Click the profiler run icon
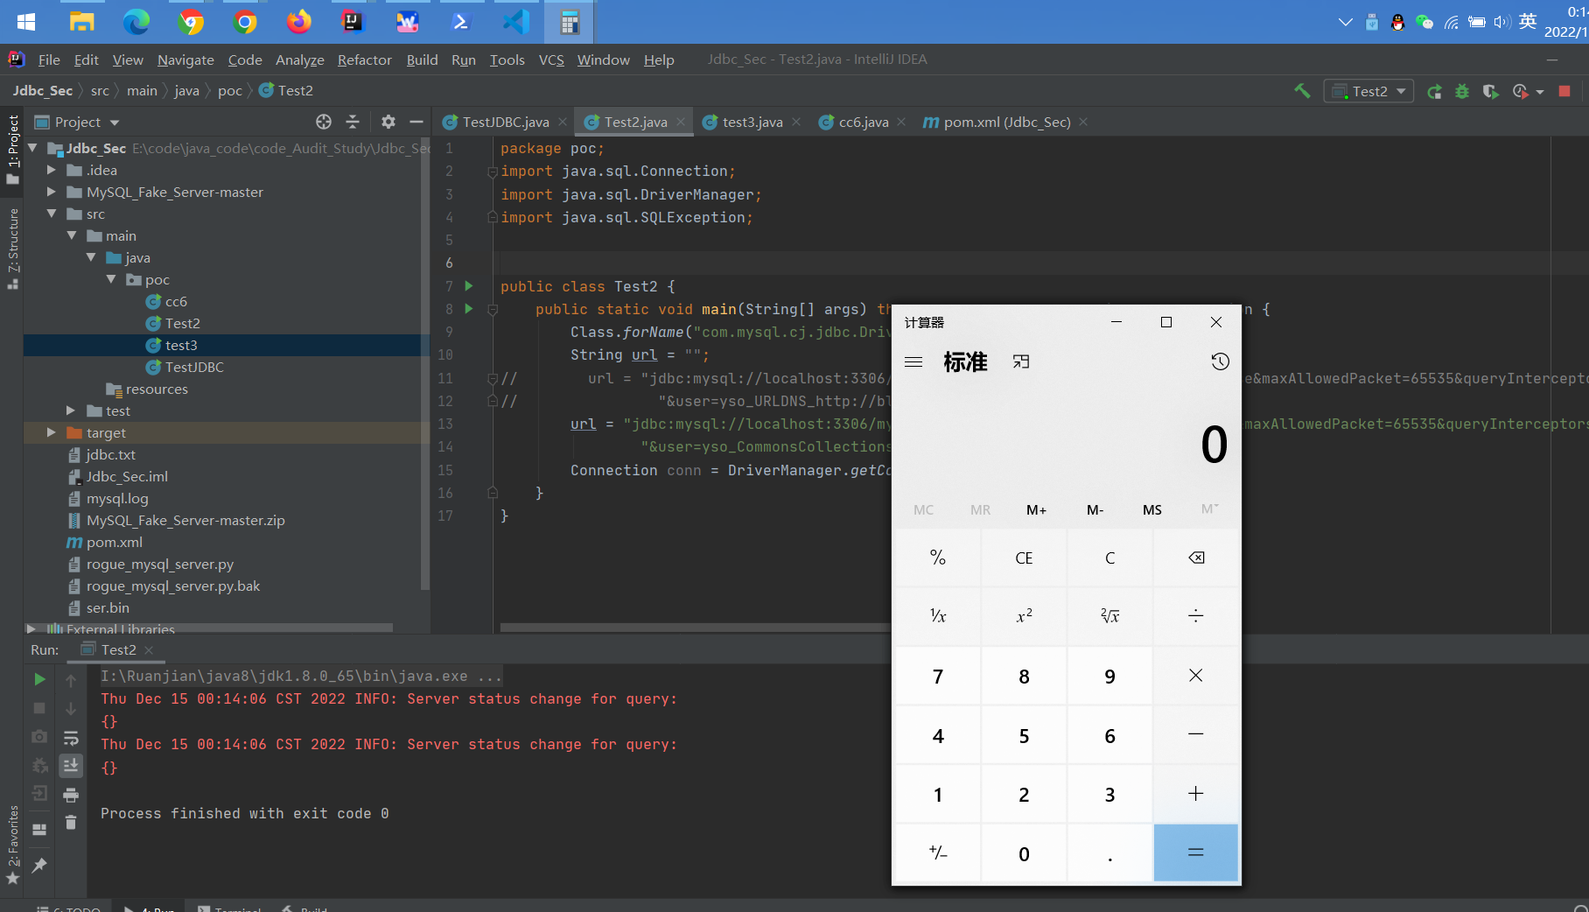Viewport: 1589px width, 912px height. click(x=1520, y=91)
